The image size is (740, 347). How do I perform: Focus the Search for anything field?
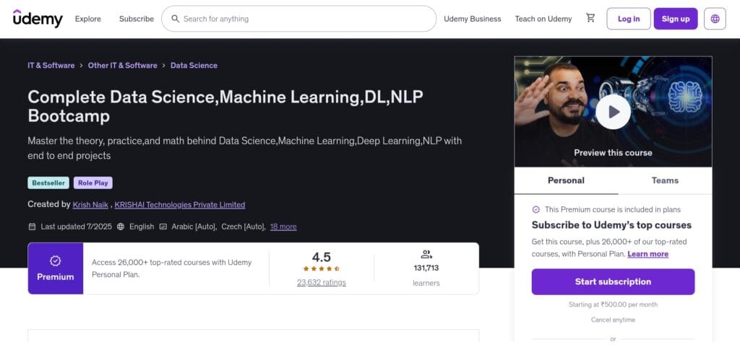click(298, 19)
